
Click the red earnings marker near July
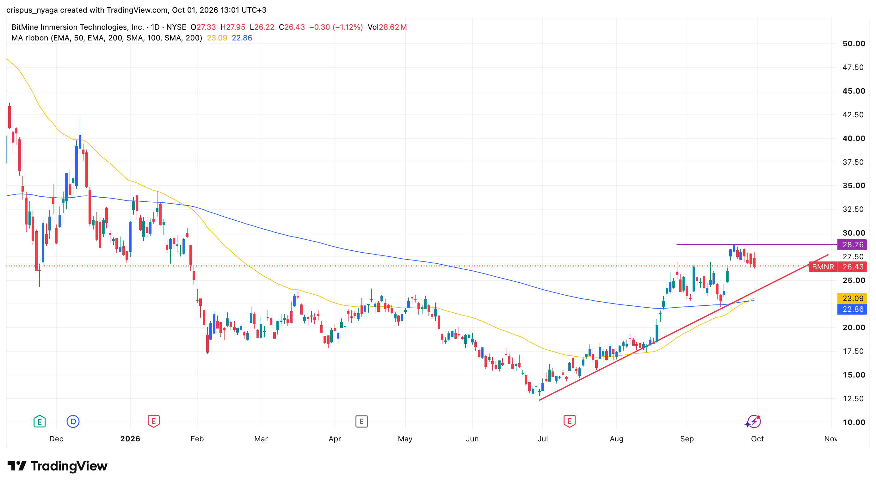coord(570,421)
